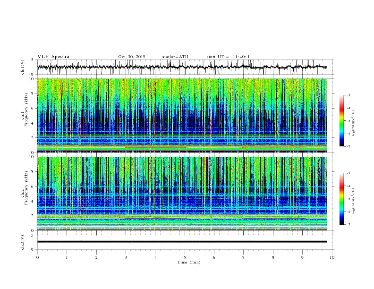Image resolution: width=374 pixels, height=289 pixels.
Task: Click the time axis tick label "0"
Action: 37,257
